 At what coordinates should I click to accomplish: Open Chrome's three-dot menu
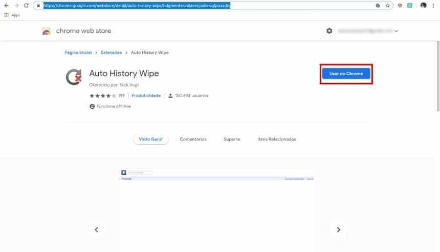(433, 6)
